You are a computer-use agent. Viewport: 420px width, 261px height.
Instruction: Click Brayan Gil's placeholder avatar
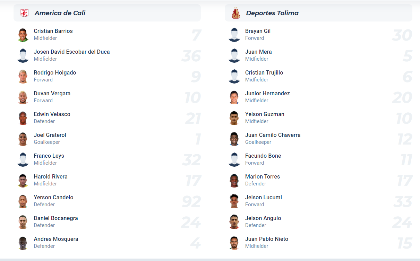(x=234, y=35)
